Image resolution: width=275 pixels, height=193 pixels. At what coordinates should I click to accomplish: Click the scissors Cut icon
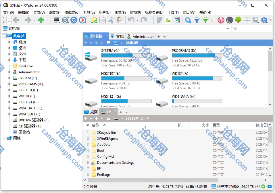111,20
